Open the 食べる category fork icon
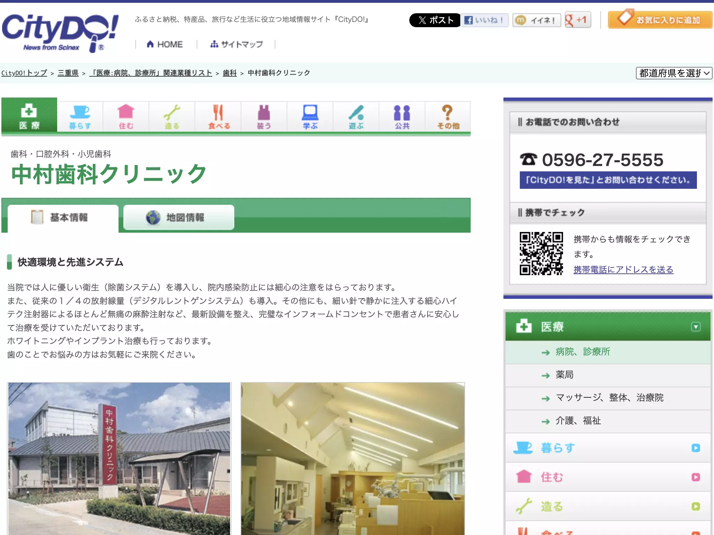714x535 pixels. click(218, 117)
